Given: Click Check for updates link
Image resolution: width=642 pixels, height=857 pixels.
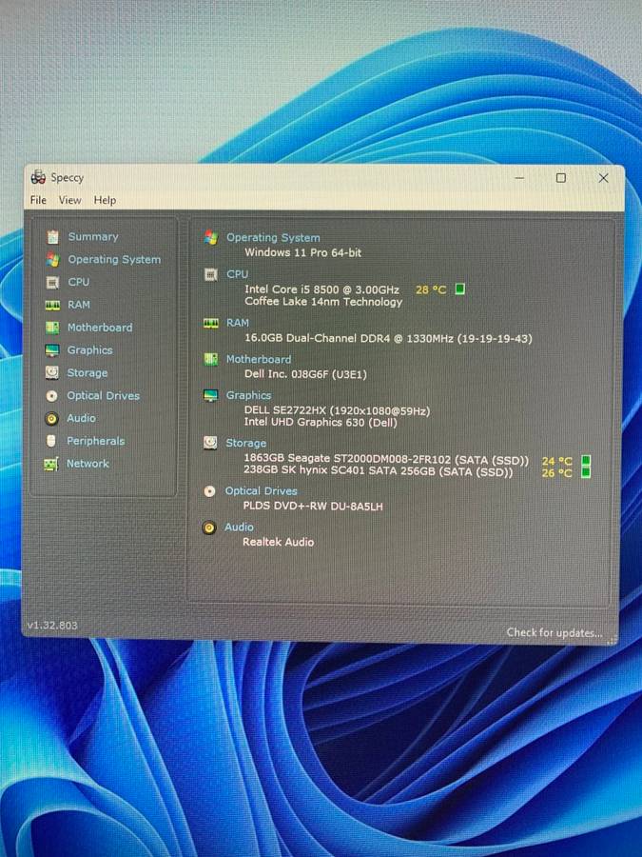Looking at the screenshot, I should [554, 632].
